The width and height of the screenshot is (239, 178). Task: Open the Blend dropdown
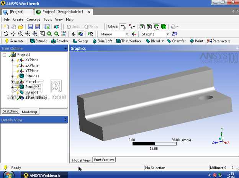point(163,41)
